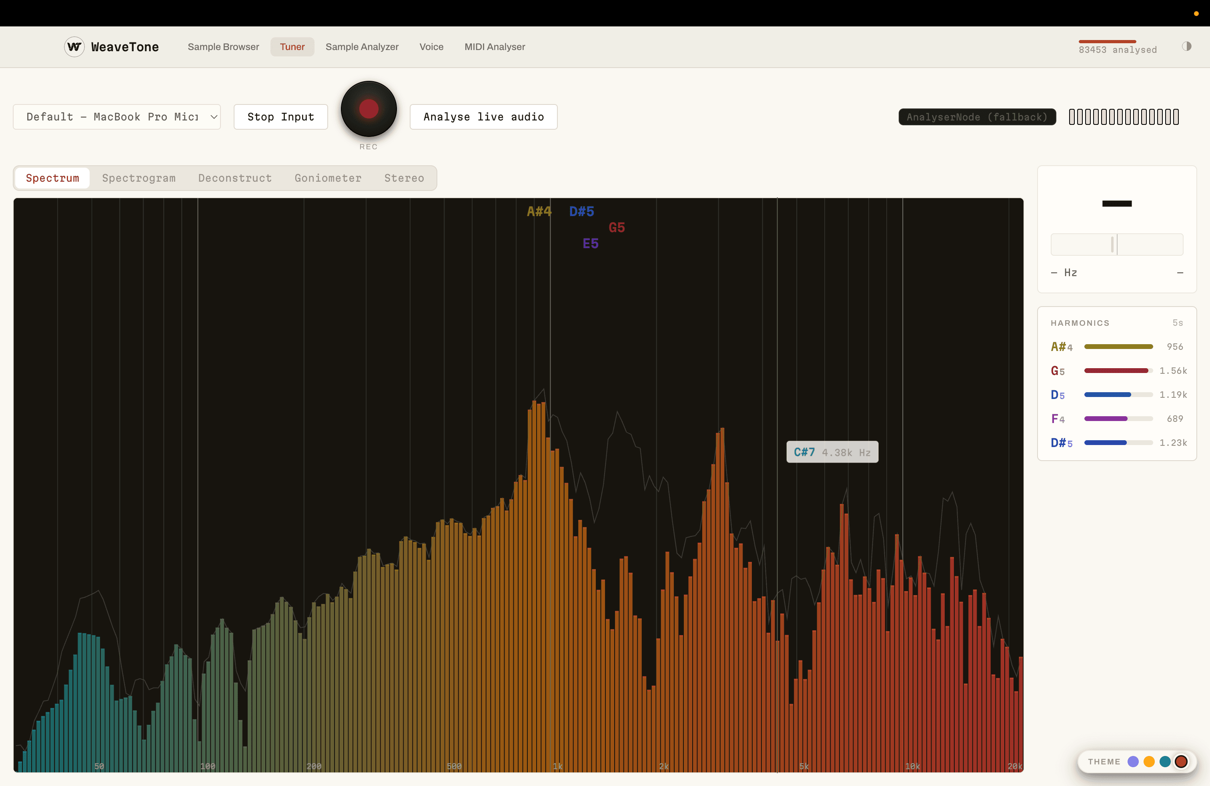Click the HARMONICS panel heading

[x=1080, y=323]
